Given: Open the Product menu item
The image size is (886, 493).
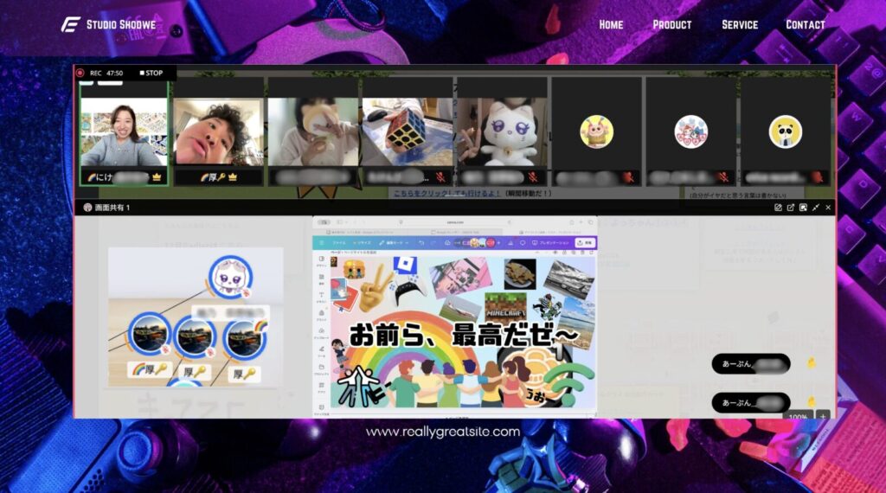Looking at the screenshot, I should 672,24.
